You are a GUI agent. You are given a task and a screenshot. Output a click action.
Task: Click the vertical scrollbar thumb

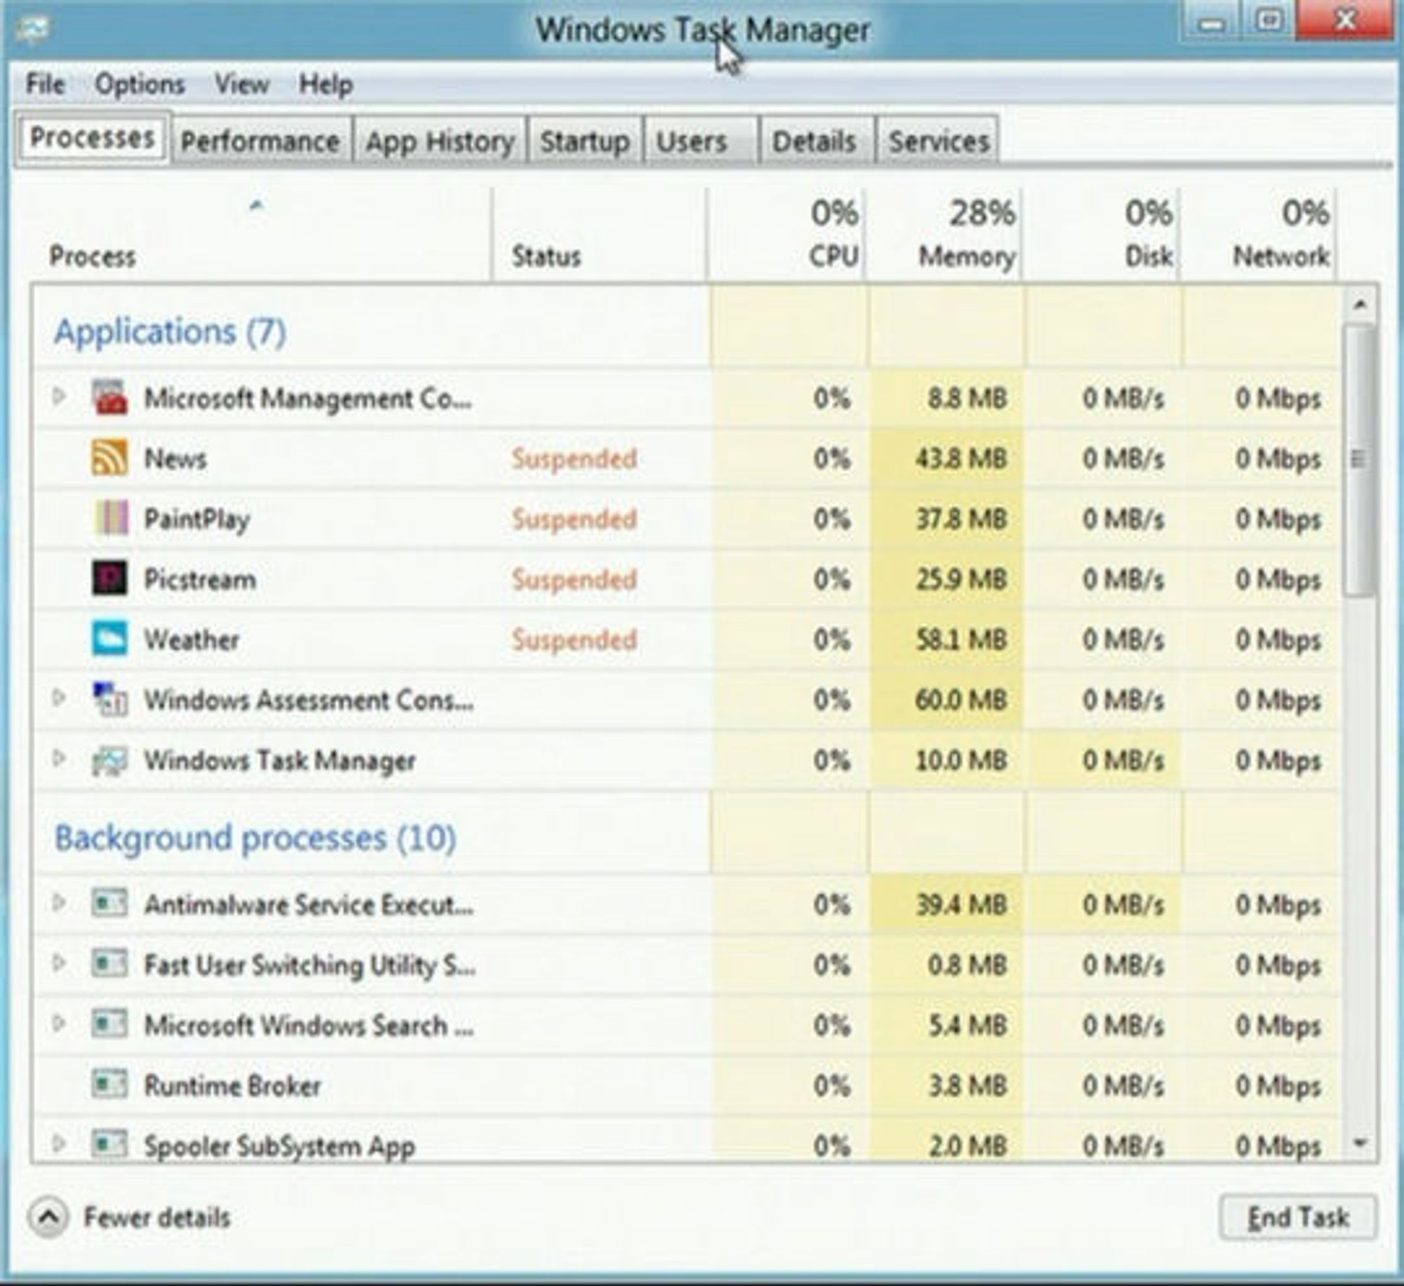click(1360, 462)
